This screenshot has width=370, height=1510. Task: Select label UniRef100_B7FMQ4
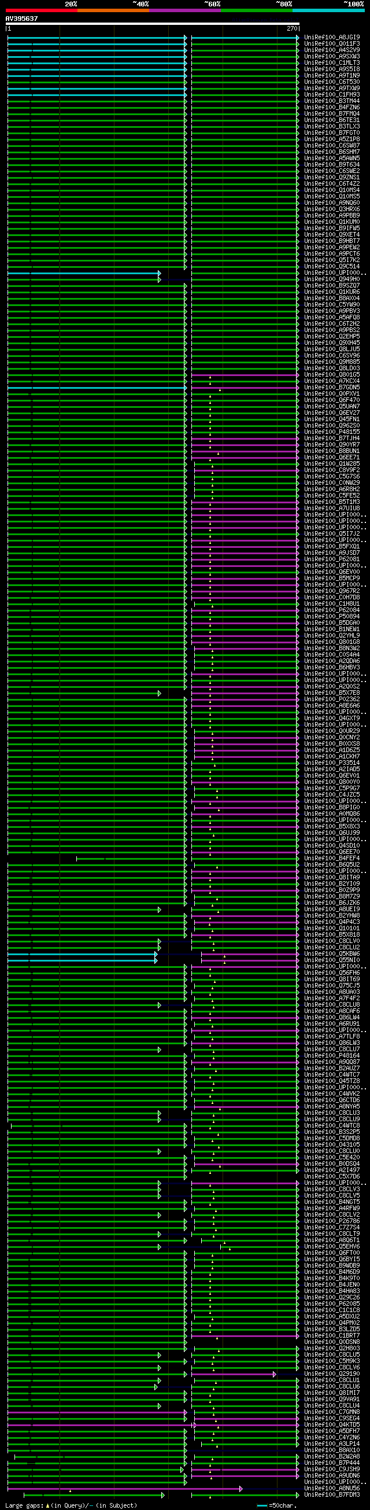tap(332, 114)
